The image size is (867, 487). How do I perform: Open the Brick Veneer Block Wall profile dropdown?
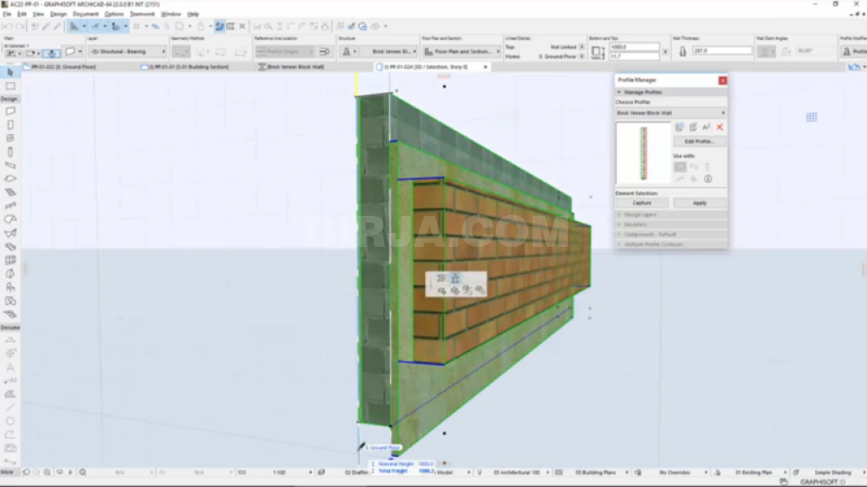(x=671, y=113)
